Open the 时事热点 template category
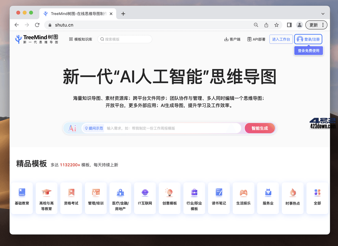338x246 pixels. pos(293,198)
